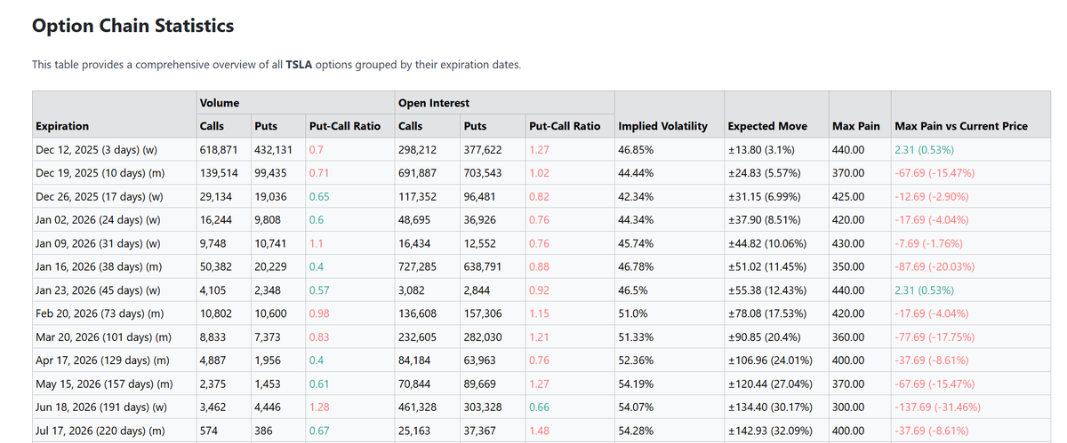Click puts open interest 703,543
Viewport: 1067px width, 443px height.
click(x=483, y=172)
